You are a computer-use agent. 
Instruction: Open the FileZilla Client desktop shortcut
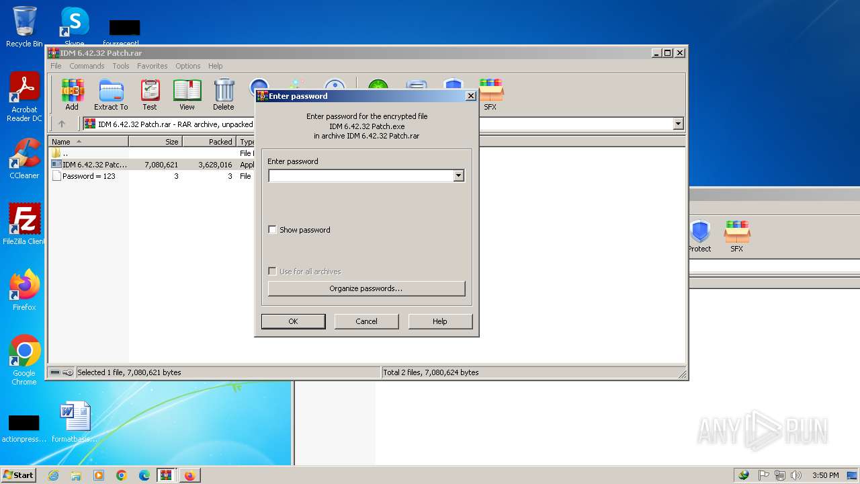pos(24,224)
